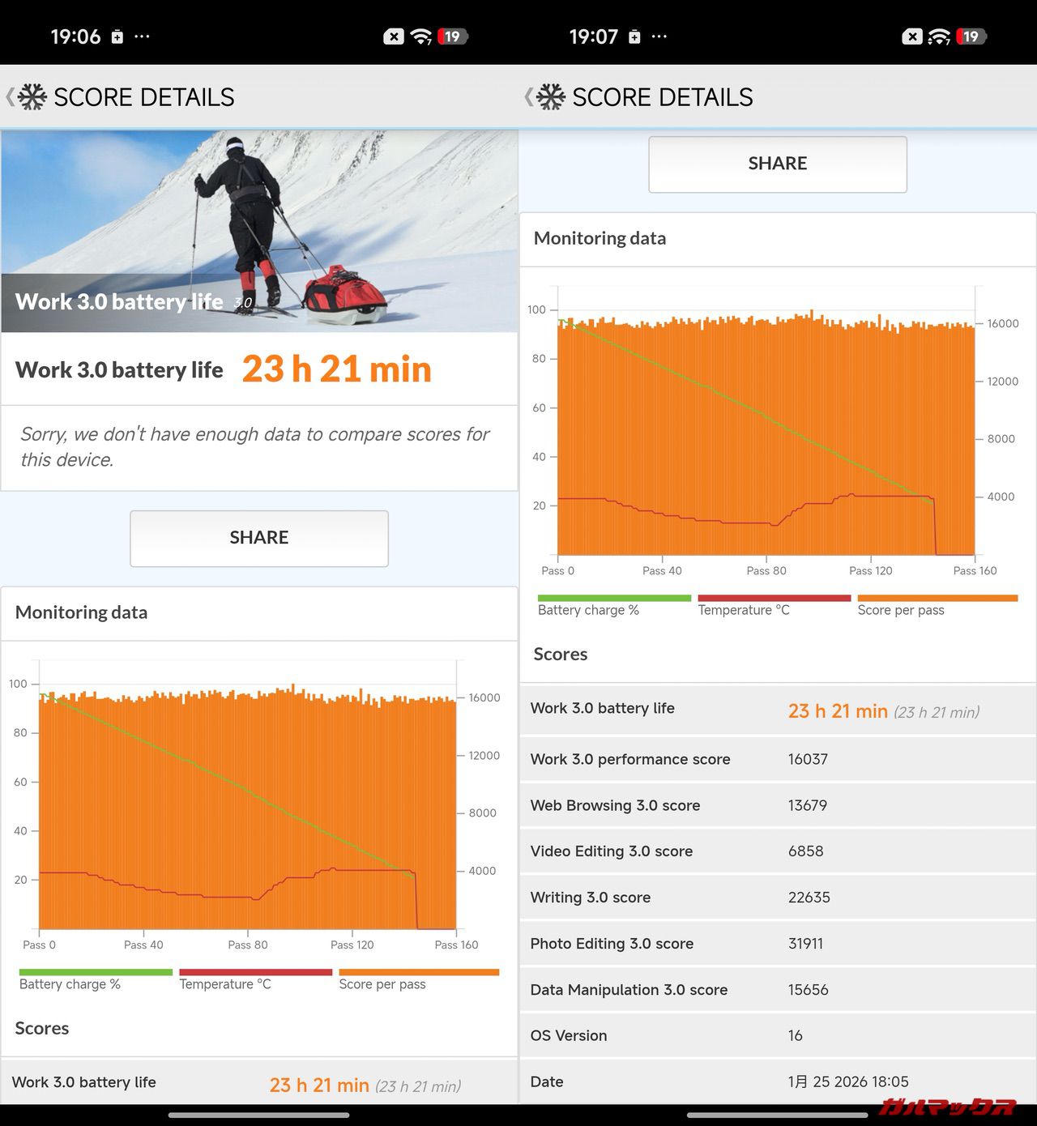The width and height of the screenshot is (1037, 1126).
Task: Tap the battery saver icon next to 19:07
Action: point(635,36)
